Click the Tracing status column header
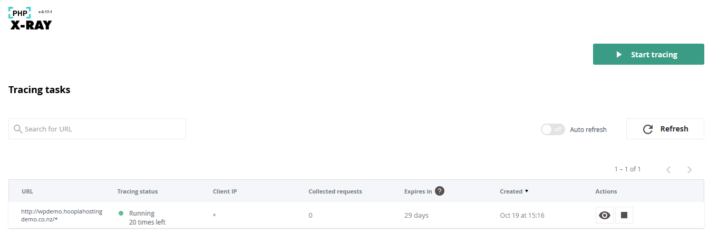728x244 pixels. point(137,191)
